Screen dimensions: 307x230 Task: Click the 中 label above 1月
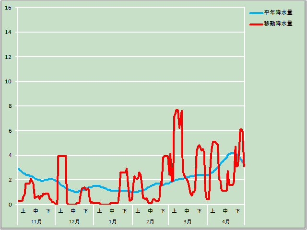112,211
